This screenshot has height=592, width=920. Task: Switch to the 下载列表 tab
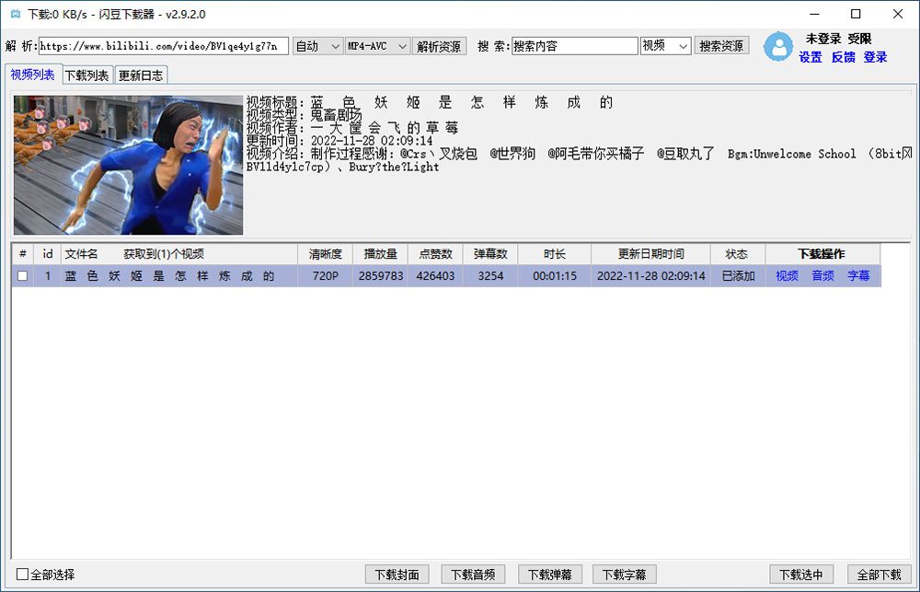[86, 75]
